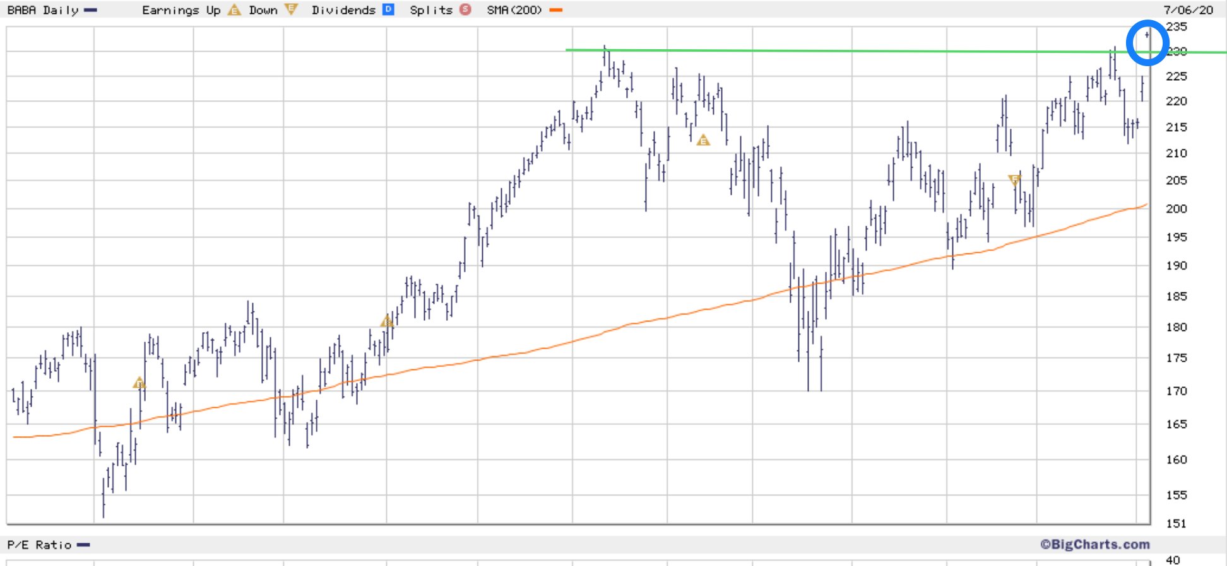Viewport: 1227px width, 566px height.
Task: Click the Earnings Up triangle legend icon
Action: (234, 10)
